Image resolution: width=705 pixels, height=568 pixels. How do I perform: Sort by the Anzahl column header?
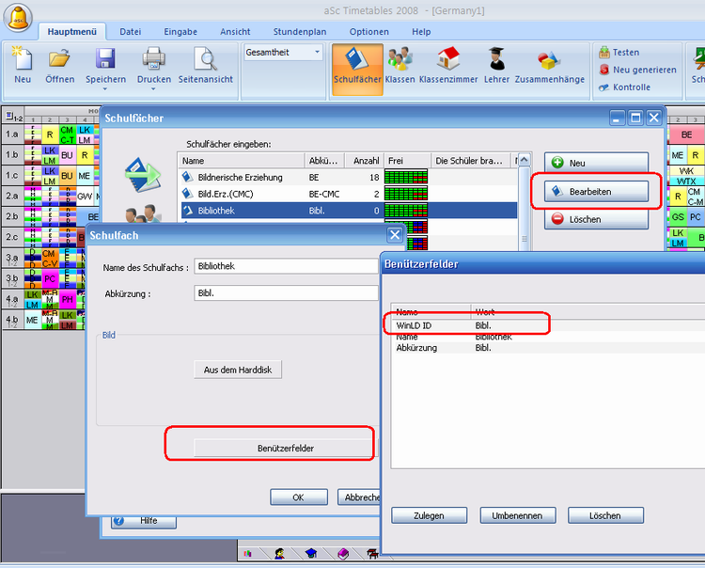coord(364,161)
